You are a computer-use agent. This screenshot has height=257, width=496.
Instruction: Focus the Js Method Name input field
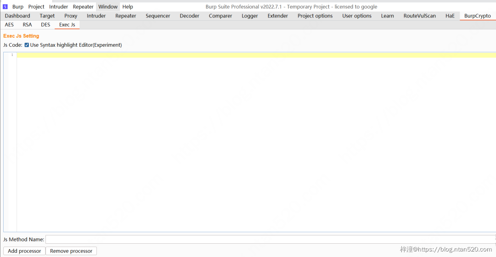(271, 239)
